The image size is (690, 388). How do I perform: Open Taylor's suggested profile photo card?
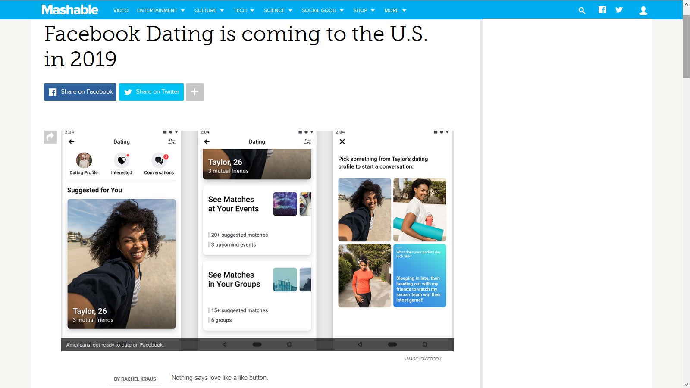tap(122, 263)
